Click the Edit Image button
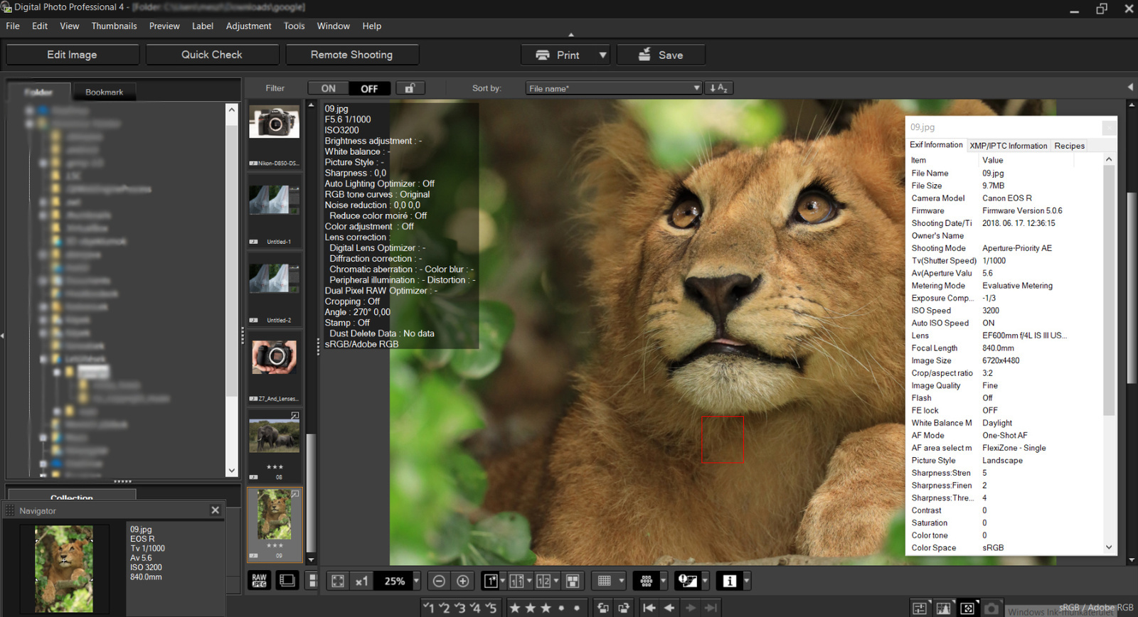Screen dimensions: 1138x617 (72, 55)
